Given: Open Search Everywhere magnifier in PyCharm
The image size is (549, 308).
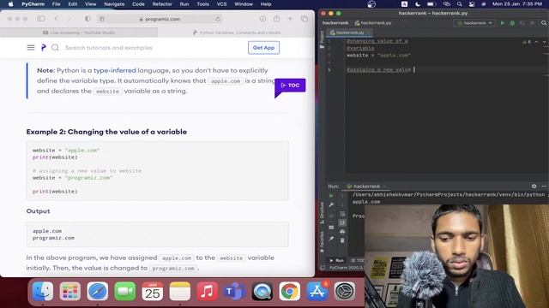Looking at the screenshot, I should [544, 23].
